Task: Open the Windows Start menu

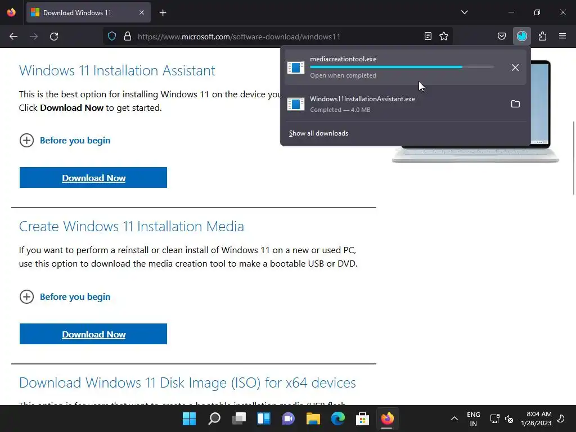Action: pos(190,418)
